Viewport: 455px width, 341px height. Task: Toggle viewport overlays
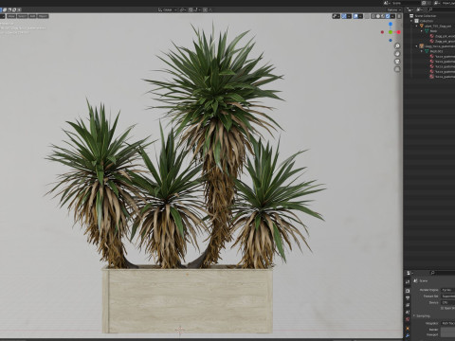tap(355, 16)
